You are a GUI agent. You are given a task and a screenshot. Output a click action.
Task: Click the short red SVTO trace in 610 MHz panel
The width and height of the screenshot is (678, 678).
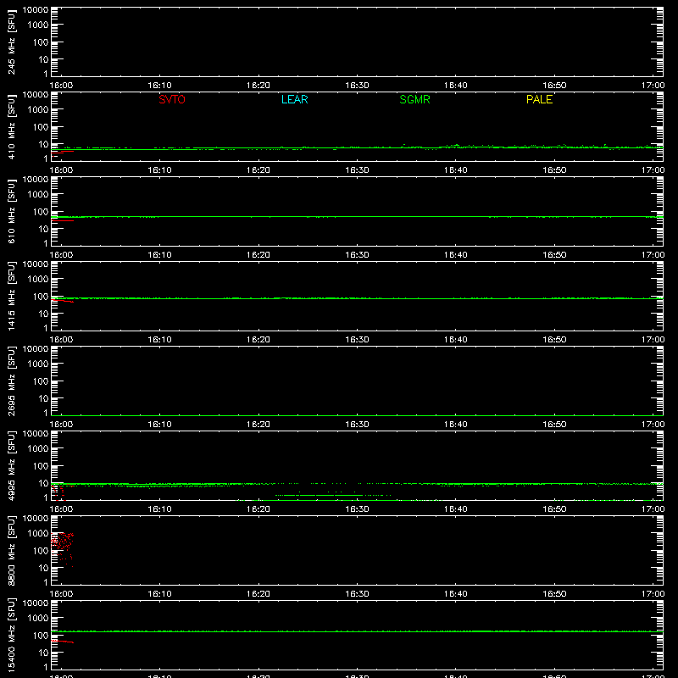point(63,220)
